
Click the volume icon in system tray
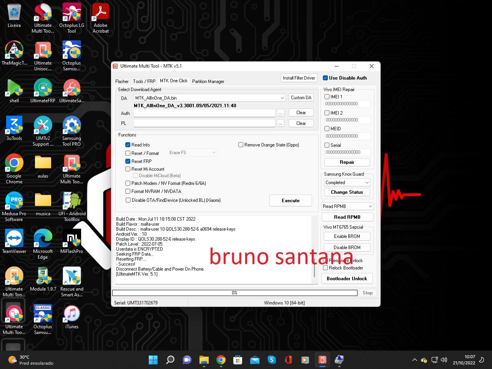click(x=444, y=360)
